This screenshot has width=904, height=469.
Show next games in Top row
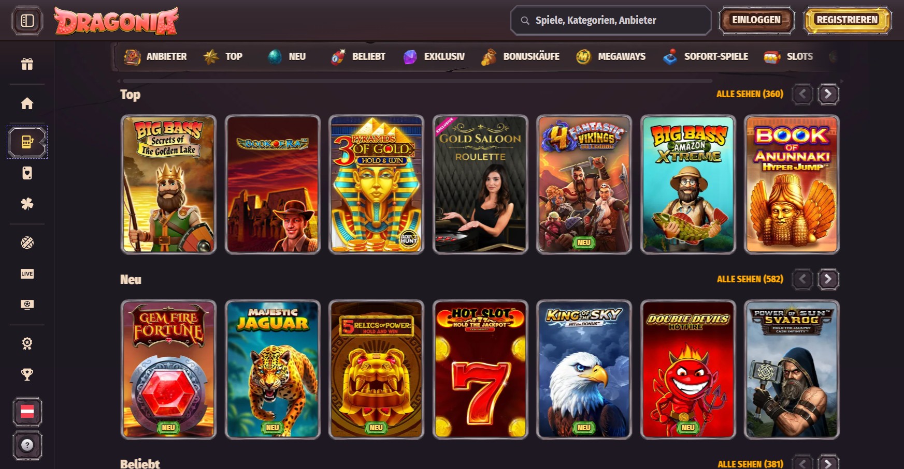(x=828, y=94)
